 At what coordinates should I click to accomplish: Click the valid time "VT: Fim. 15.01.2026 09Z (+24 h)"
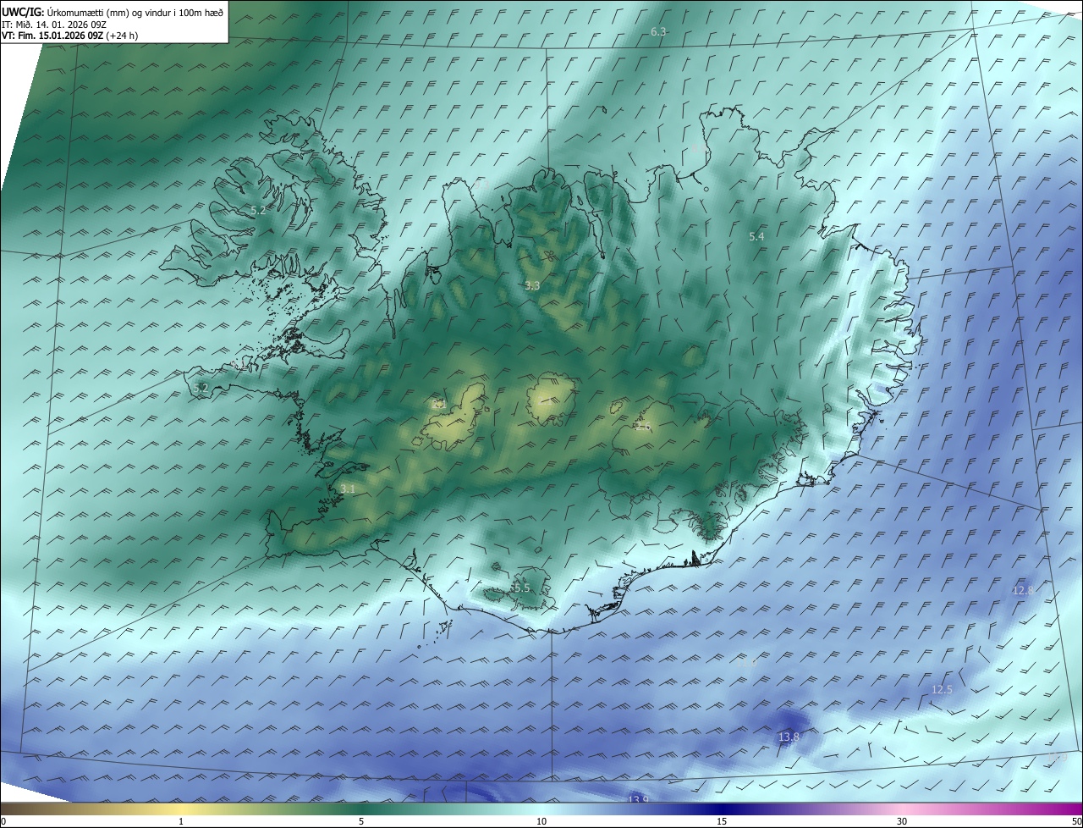coord(70,36)
